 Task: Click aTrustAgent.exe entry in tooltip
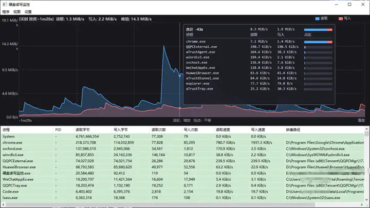tap(200, 52)
